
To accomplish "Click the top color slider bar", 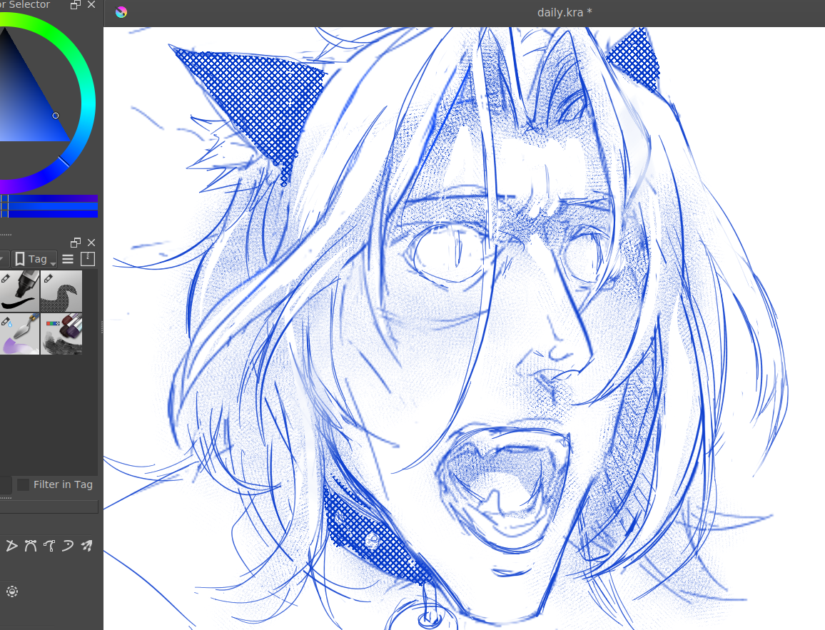I will (x=49, y=198).
